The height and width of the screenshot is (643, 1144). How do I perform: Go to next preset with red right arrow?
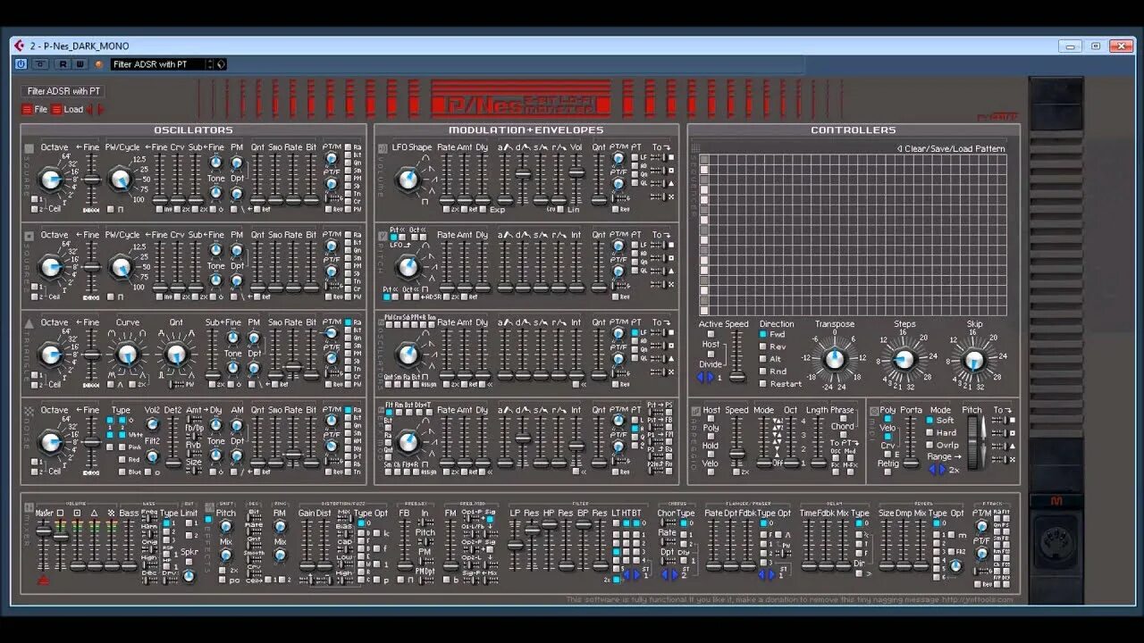[101, 110]
